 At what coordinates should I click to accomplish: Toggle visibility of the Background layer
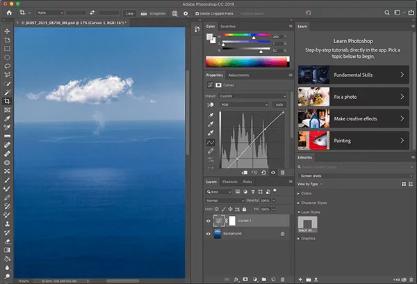[210, 235]
